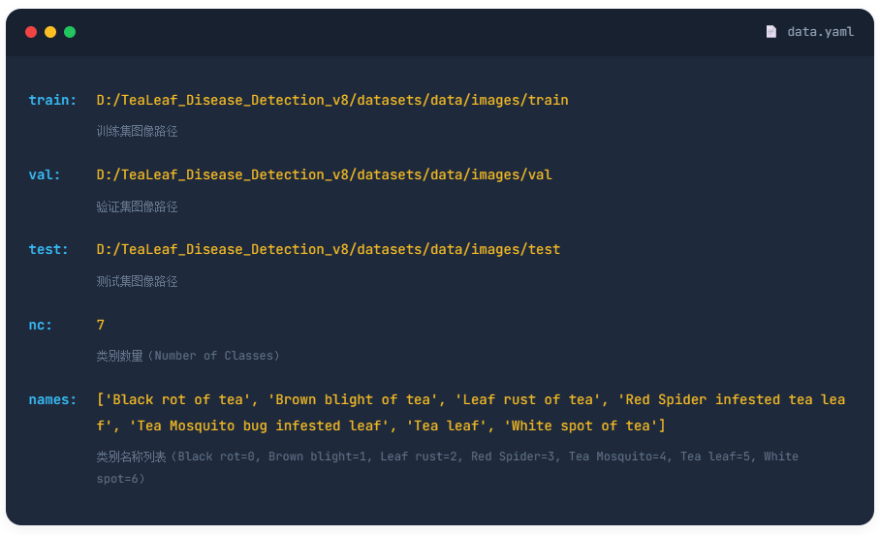Select the data.yaml filename label
Screen dimensions: 880x535
tap(820, 32)
